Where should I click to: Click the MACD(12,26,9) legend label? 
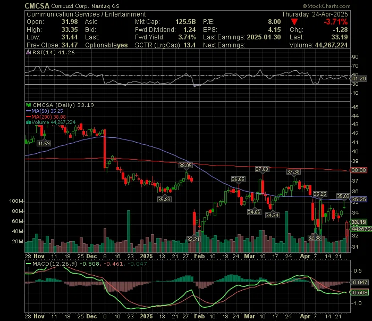pos(55,264)
